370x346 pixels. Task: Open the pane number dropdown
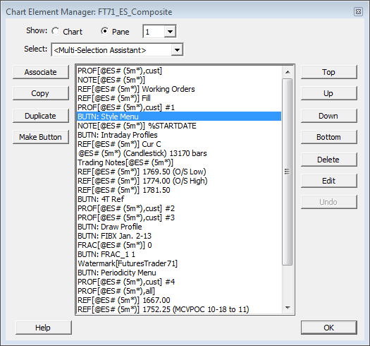coord(170,31)
